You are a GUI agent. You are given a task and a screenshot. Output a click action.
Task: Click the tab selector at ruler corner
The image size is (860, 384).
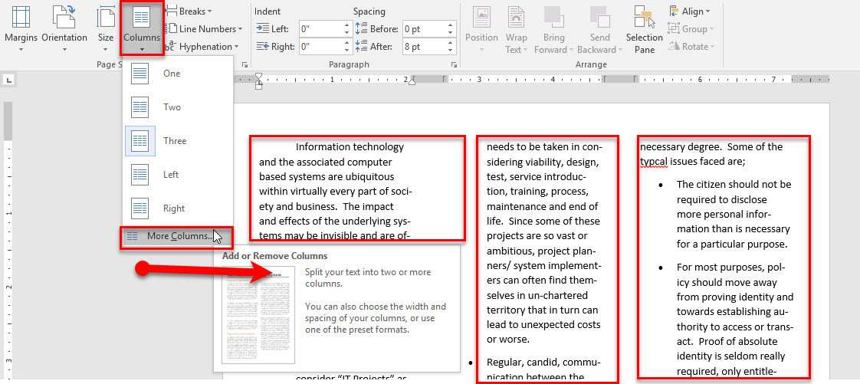click(8, 81)
